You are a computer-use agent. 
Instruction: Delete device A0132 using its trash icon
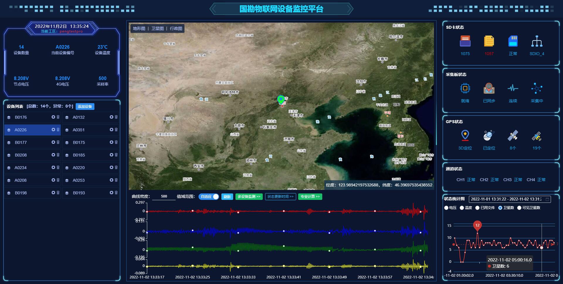(116, 117)
